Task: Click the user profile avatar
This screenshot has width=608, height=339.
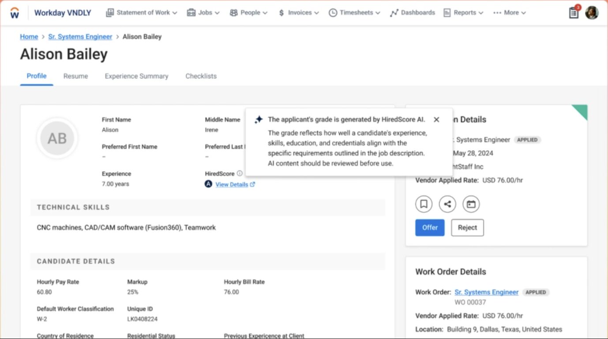Action: tap(592, 13)
